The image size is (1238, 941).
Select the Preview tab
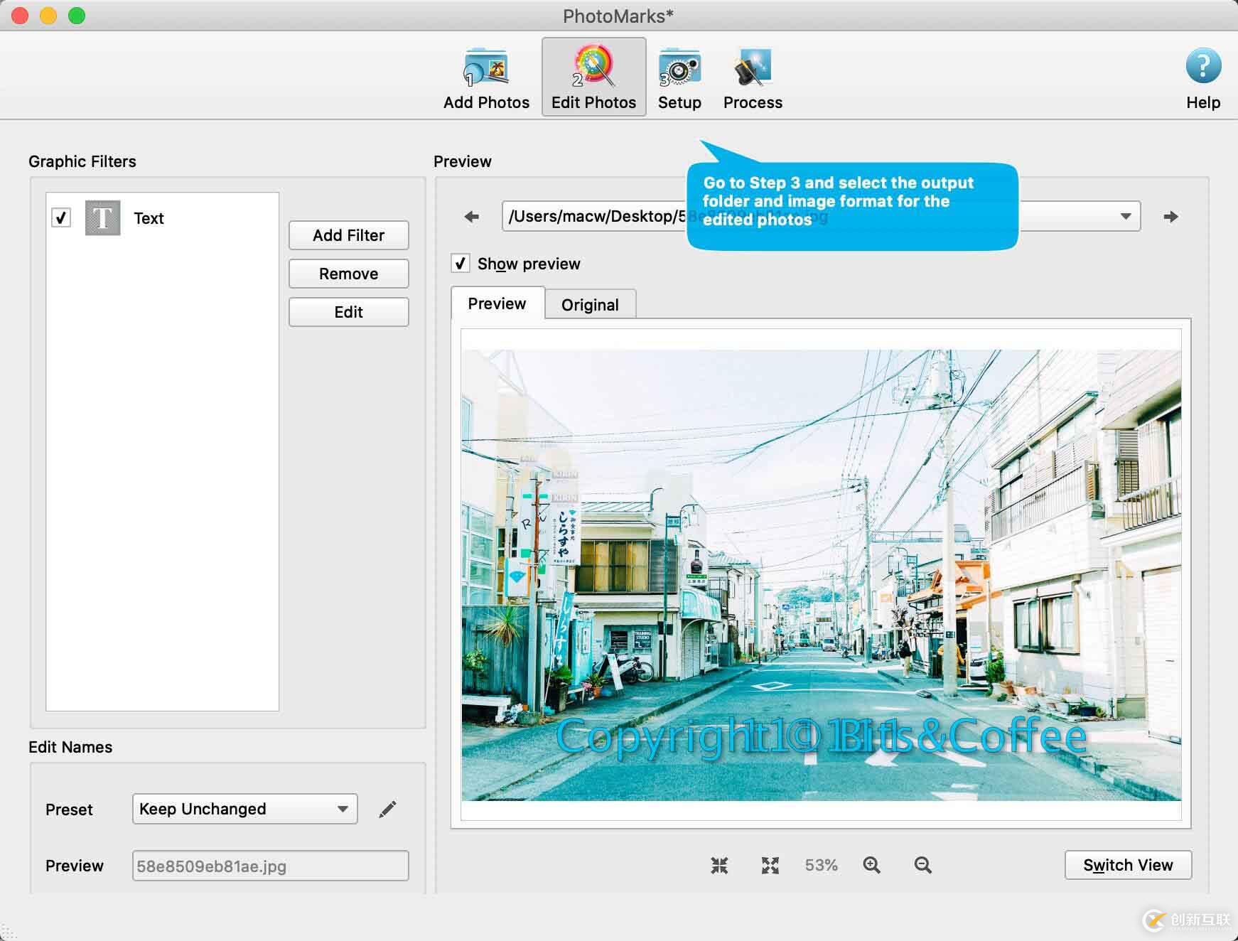pos(497,304)
